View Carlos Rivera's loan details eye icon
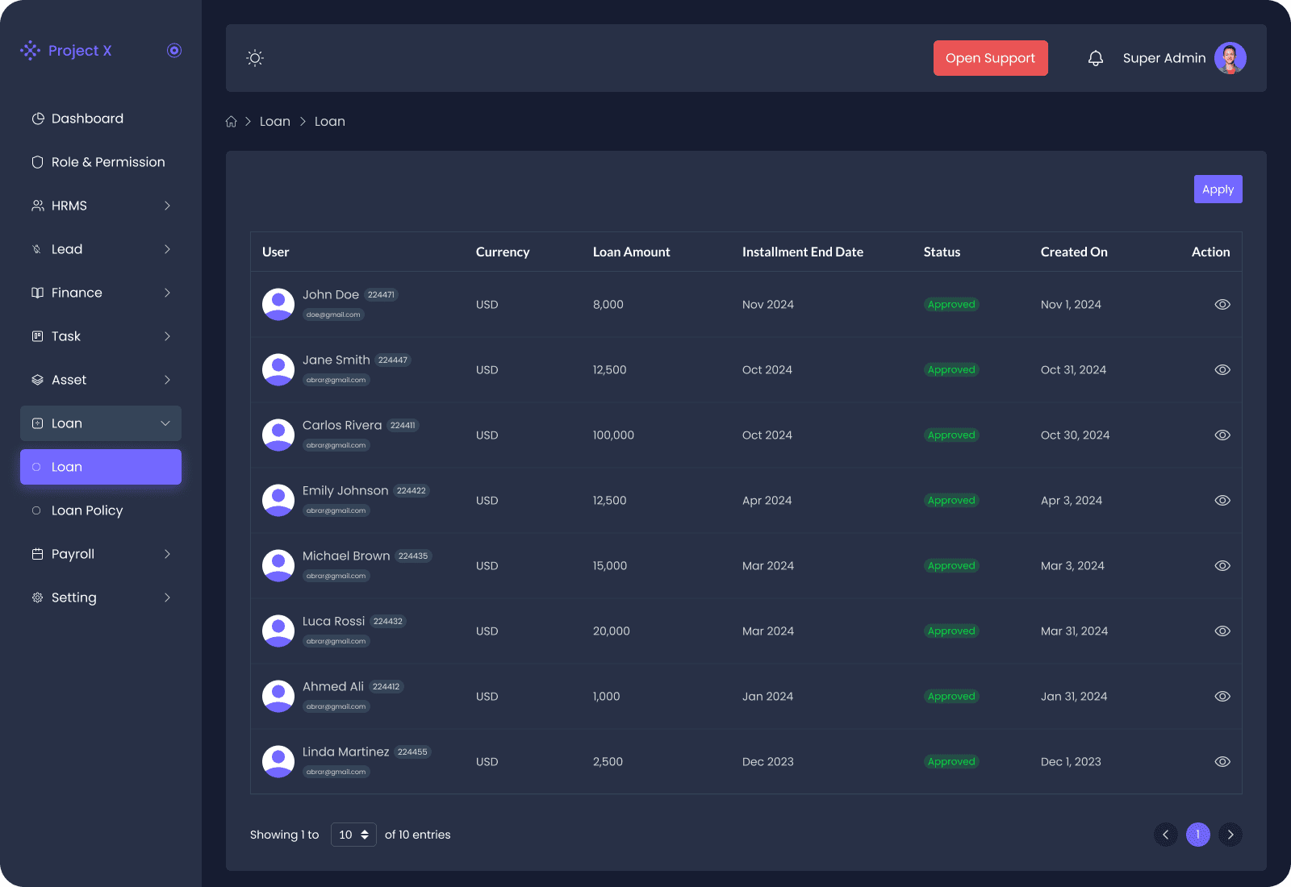 (1222, 435)
